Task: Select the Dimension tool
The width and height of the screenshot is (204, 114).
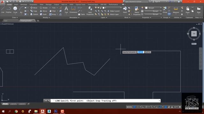Action: pyautogui.click(x=73, y=10)
